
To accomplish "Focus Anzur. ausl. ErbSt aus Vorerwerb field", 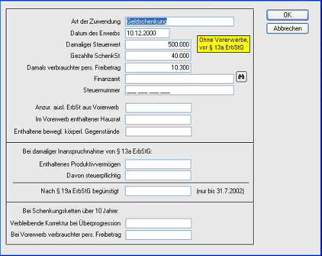I will tap(158, 107).
